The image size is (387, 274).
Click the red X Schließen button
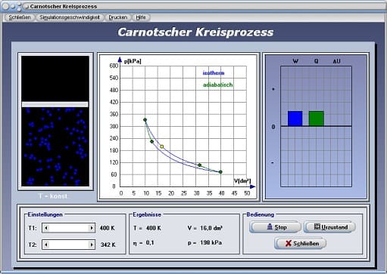pos(300,243)
